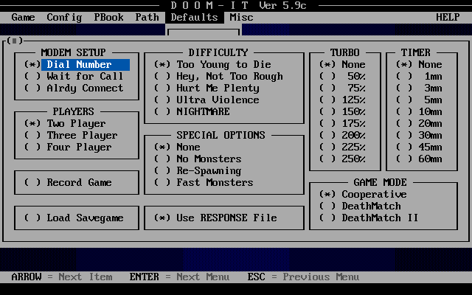Screen dimensions: 472x295
Task: Click the 'ESC = Previous Menu' status hint
Action: coord(303,277)
